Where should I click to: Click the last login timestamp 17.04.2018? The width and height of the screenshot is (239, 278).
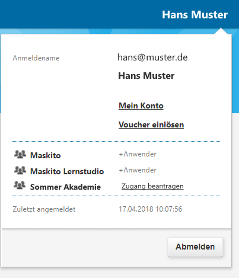(150, 209)
